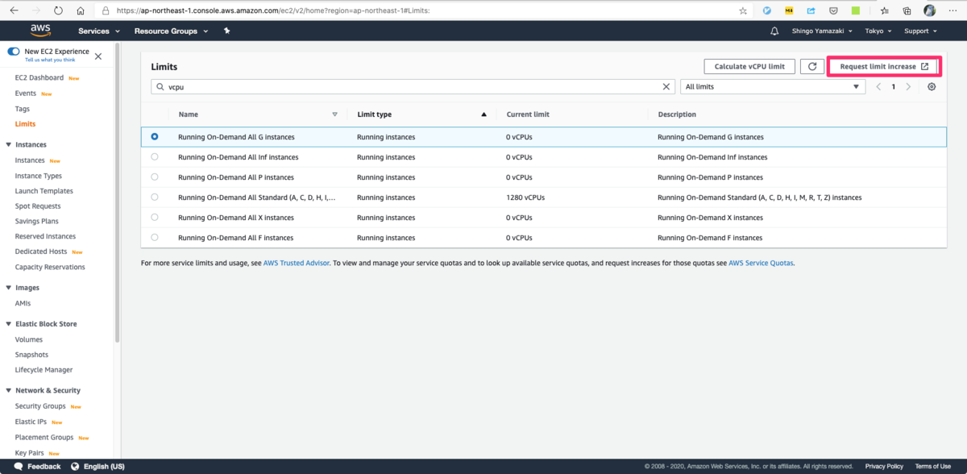Select the Running On-Demand All G instances radio

pos(155,137)
